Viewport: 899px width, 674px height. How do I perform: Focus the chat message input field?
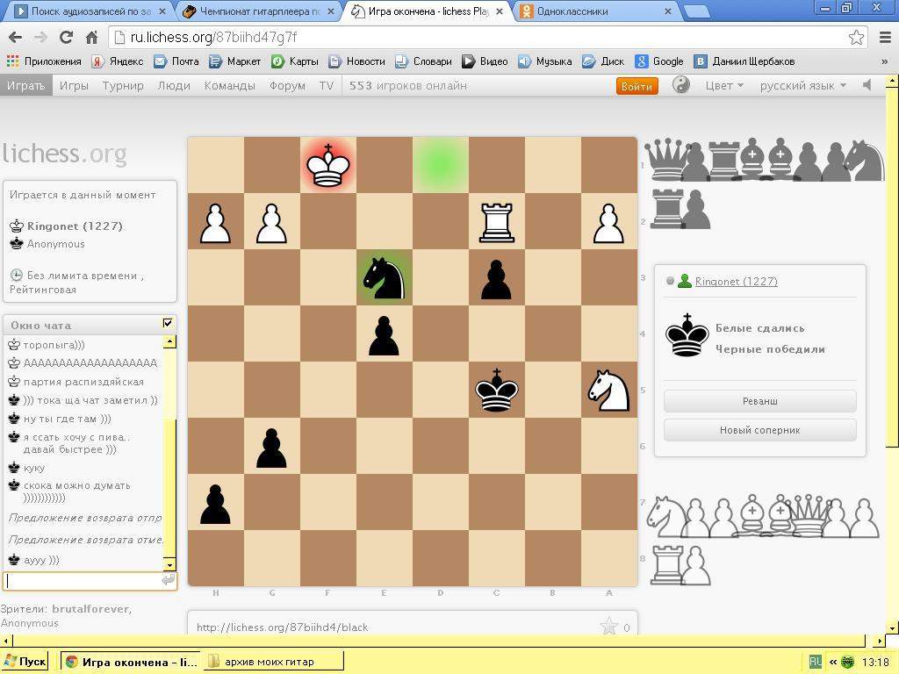pos(83,580)
